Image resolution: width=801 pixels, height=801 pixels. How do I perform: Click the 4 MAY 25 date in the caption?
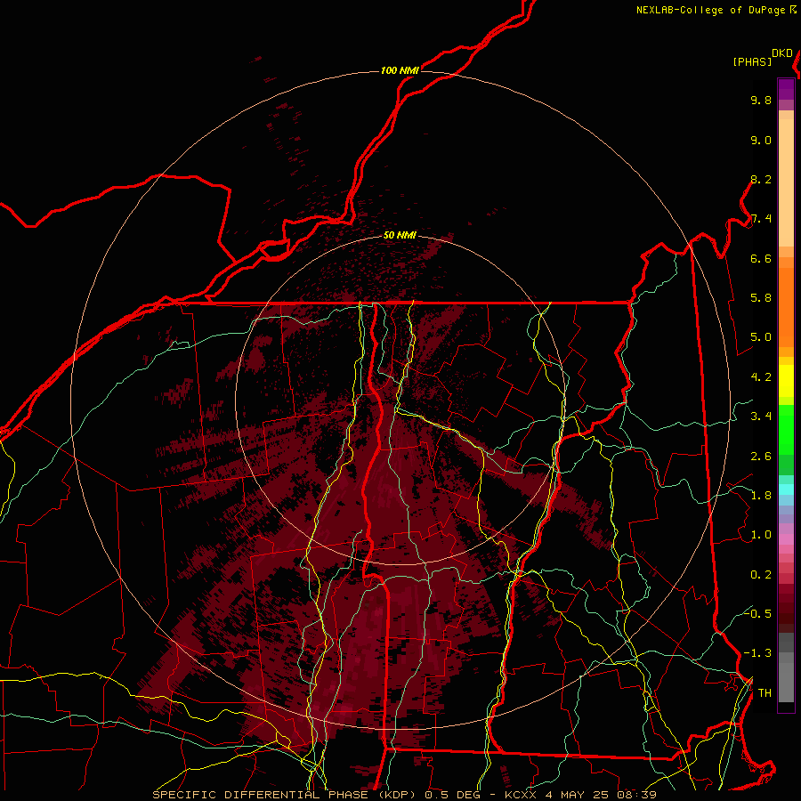point(578,795)
